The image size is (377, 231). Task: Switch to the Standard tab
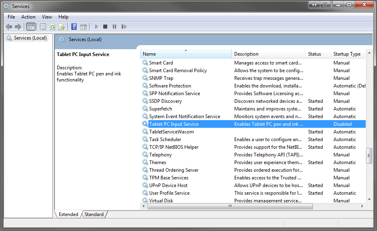94,214
